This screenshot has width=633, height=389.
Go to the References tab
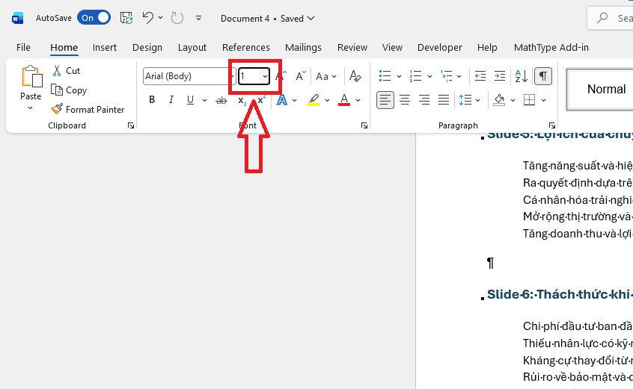pos(246,48)
